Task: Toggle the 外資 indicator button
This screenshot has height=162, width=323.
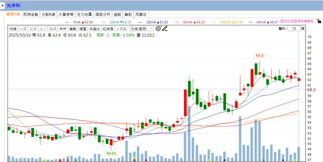Action: pos(23,29)
